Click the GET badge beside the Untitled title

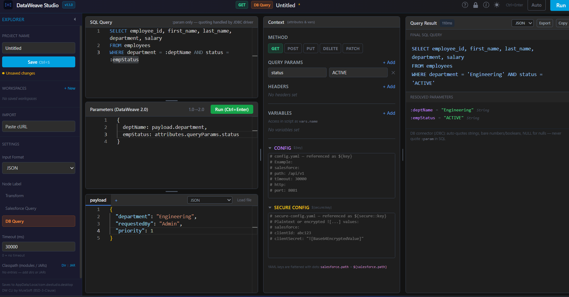click(x=242, y=5)
